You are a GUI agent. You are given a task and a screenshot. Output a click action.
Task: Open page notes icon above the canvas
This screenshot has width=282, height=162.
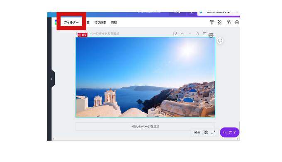point(175,34)
